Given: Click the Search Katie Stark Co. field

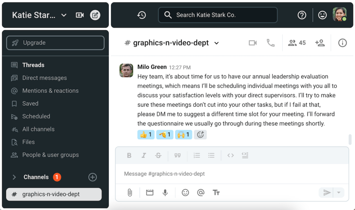Looking at the screenshot, I should pyautogui.click(x=218, y=15).
